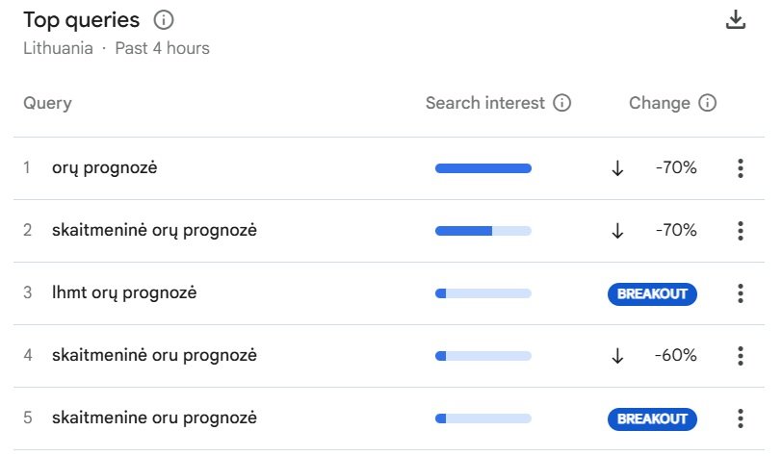
Task: Open more options for lhmt orų prognozė
Action: point(741,293)
